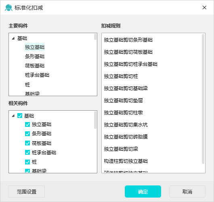Select rule 独立基础剪切条形基础

point(128,40)
